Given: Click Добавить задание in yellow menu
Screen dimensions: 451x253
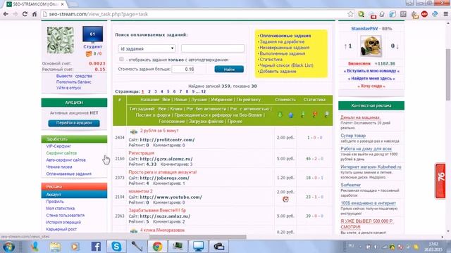Looking at the screenshot, I should click(278, 71).
